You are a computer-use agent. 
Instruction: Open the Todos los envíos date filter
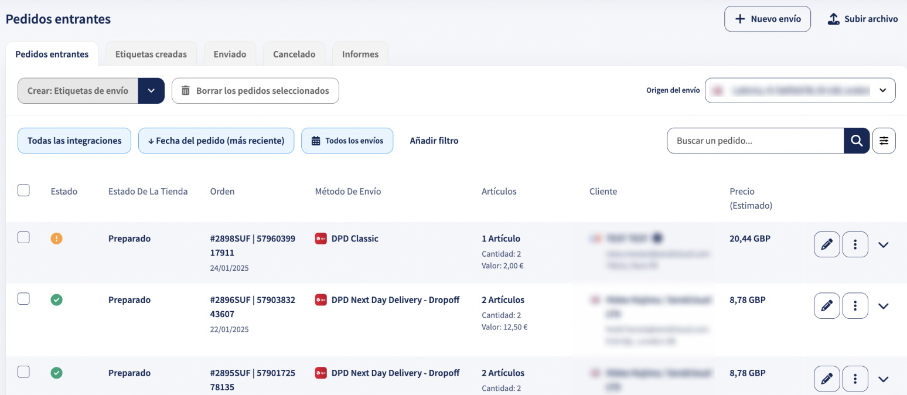[x=347, y=141]
